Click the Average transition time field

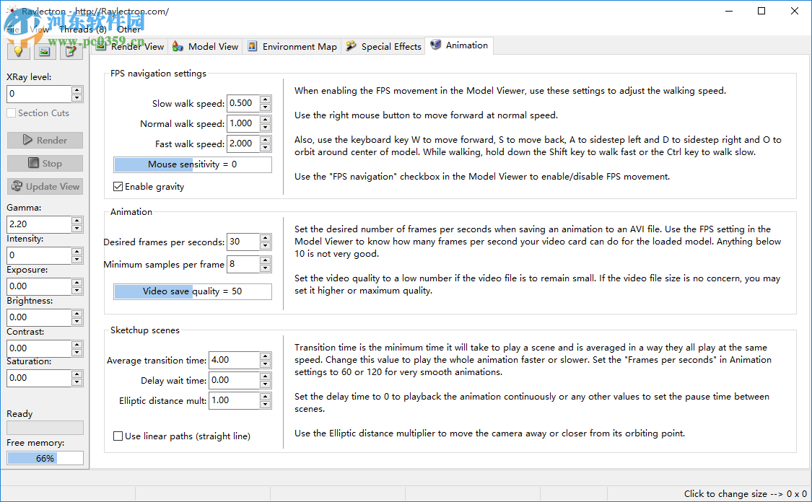pyautogui.click(x=234, y=360)
